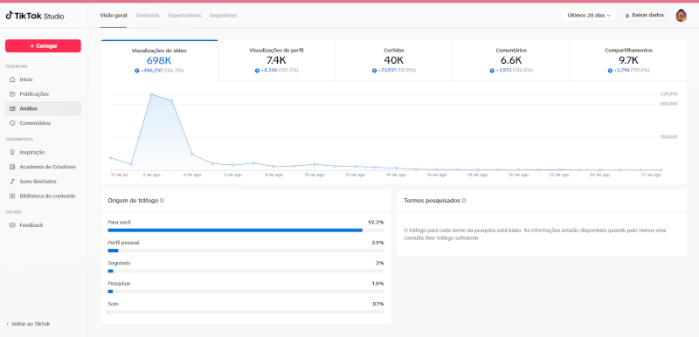Click the Início home icon
Screen dimensions: 699x337
tap(12, 79)
